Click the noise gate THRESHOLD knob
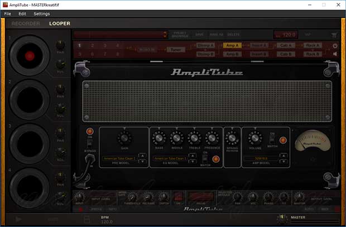346x227 pixels. (x=132, y=197)
